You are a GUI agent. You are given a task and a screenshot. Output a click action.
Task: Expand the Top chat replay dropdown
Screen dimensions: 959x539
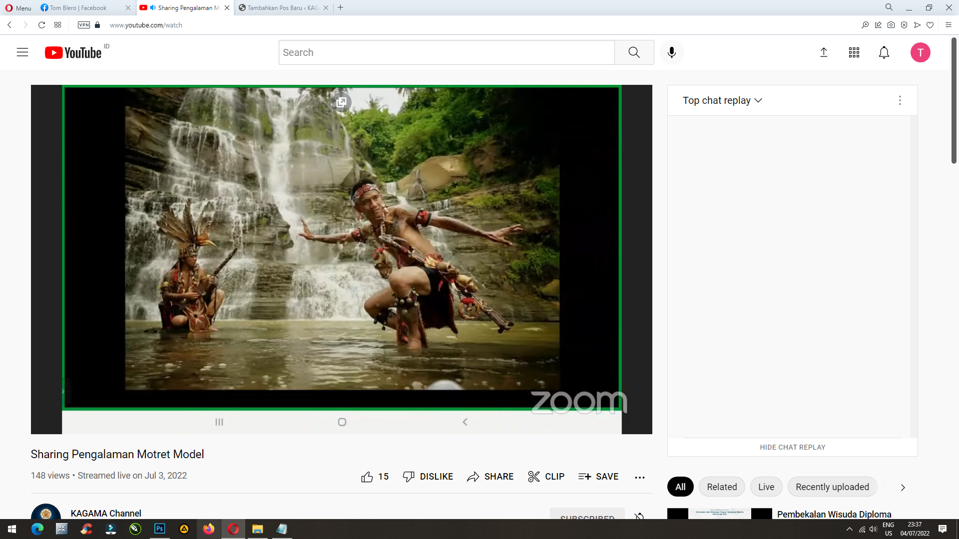(722, 100)
